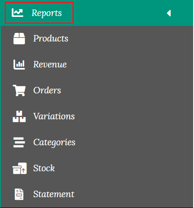Click the Variations stacked boxes icon
Image resolution: width=194 pixels, height=208 pixels.
tap(19, 116)
